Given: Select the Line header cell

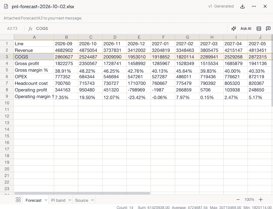Looking at the screenshot, I should (x=34, y=44).
